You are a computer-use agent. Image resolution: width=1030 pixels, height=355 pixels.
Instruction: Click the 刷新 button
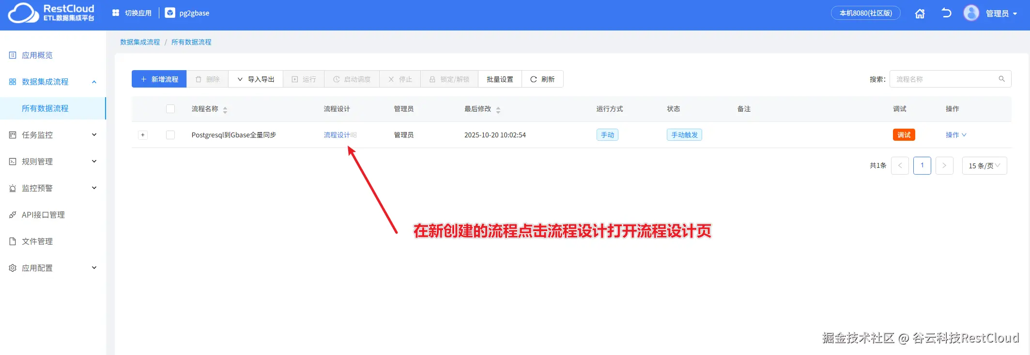coord(542,79)
